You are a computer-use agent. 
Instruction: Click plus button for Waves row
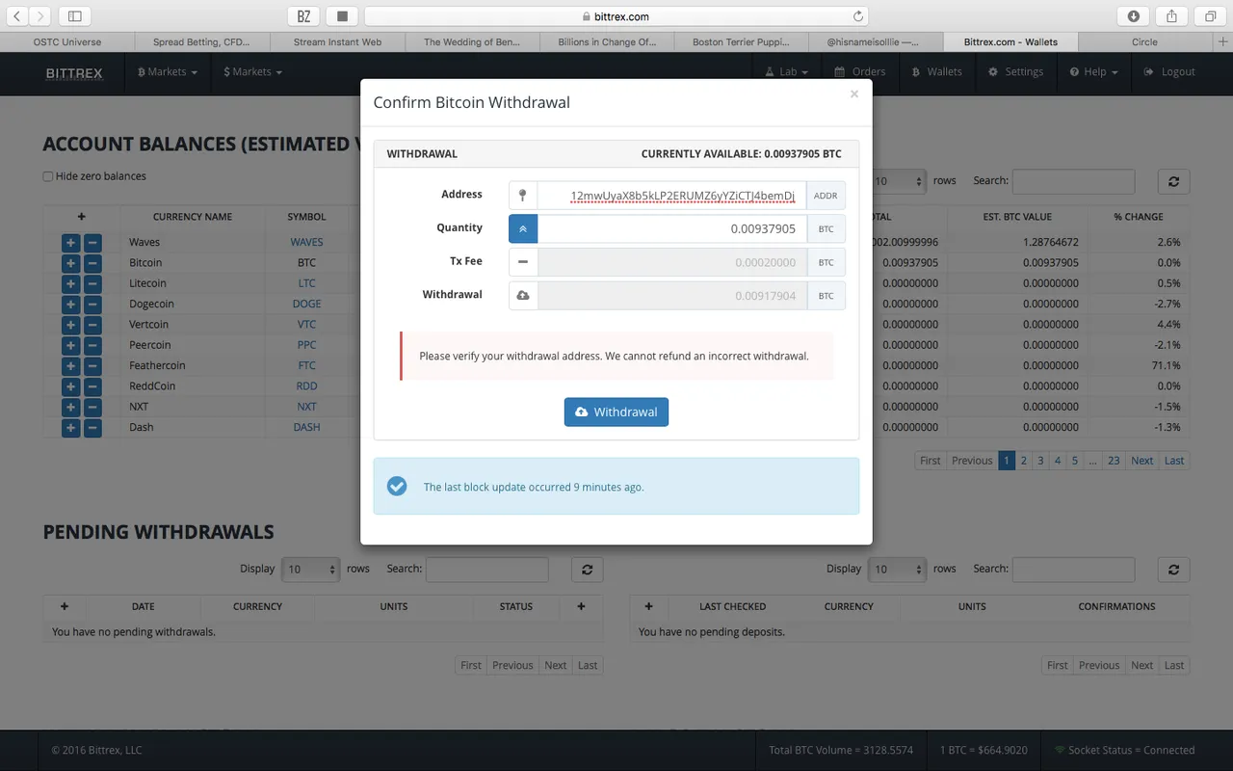tap(71, 242)
